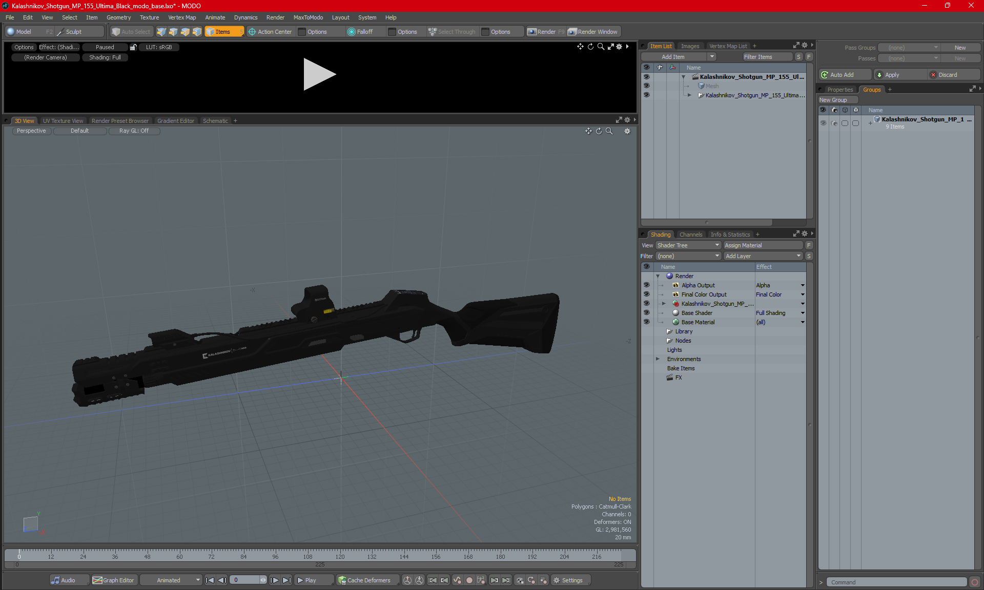Expand the Kalashnikov_Shotgun_MP_155_Ultima child group
984x590 pixels.
(x=689, y=95)
